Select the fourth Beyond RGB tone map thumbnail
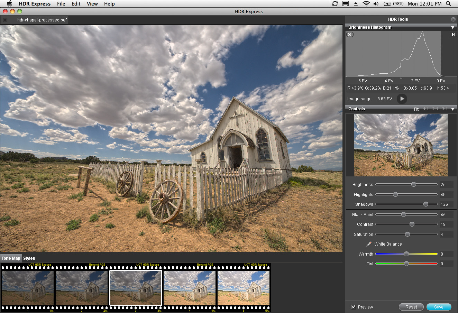Image resolution: width=458 pixels, height=313 pixels. [190, 288]
